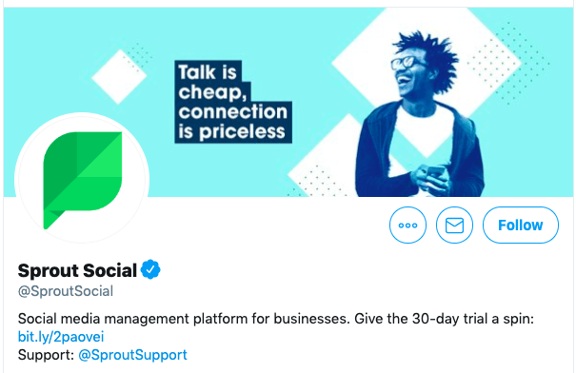
Task: Click the 'Support:' label in bio
Action: pos(47,355)
